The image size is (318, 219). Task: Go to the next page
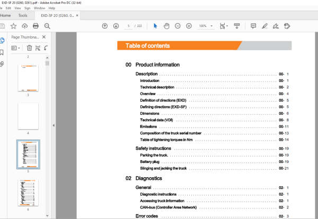tap(116, 26)
